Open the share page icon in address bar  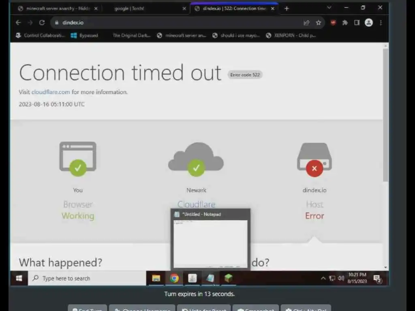(306, 23)
